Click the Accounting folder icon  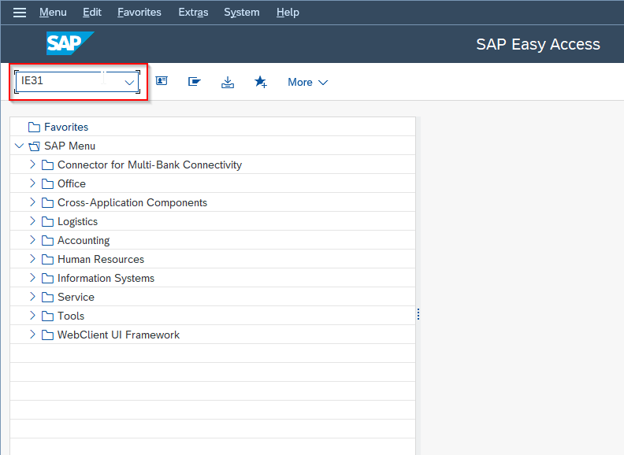point(47,241)
